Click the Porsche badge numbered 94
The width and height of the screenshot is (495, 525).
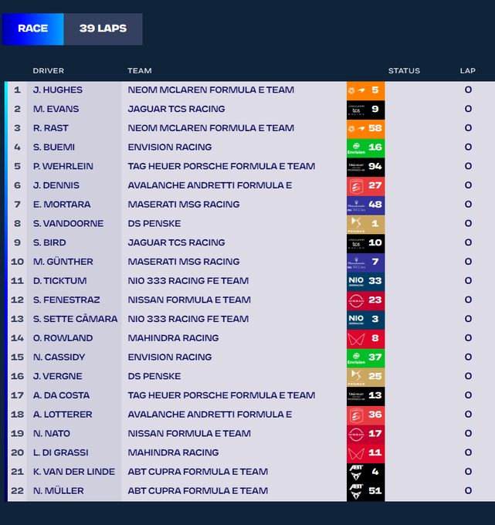(x=366, y=167)
